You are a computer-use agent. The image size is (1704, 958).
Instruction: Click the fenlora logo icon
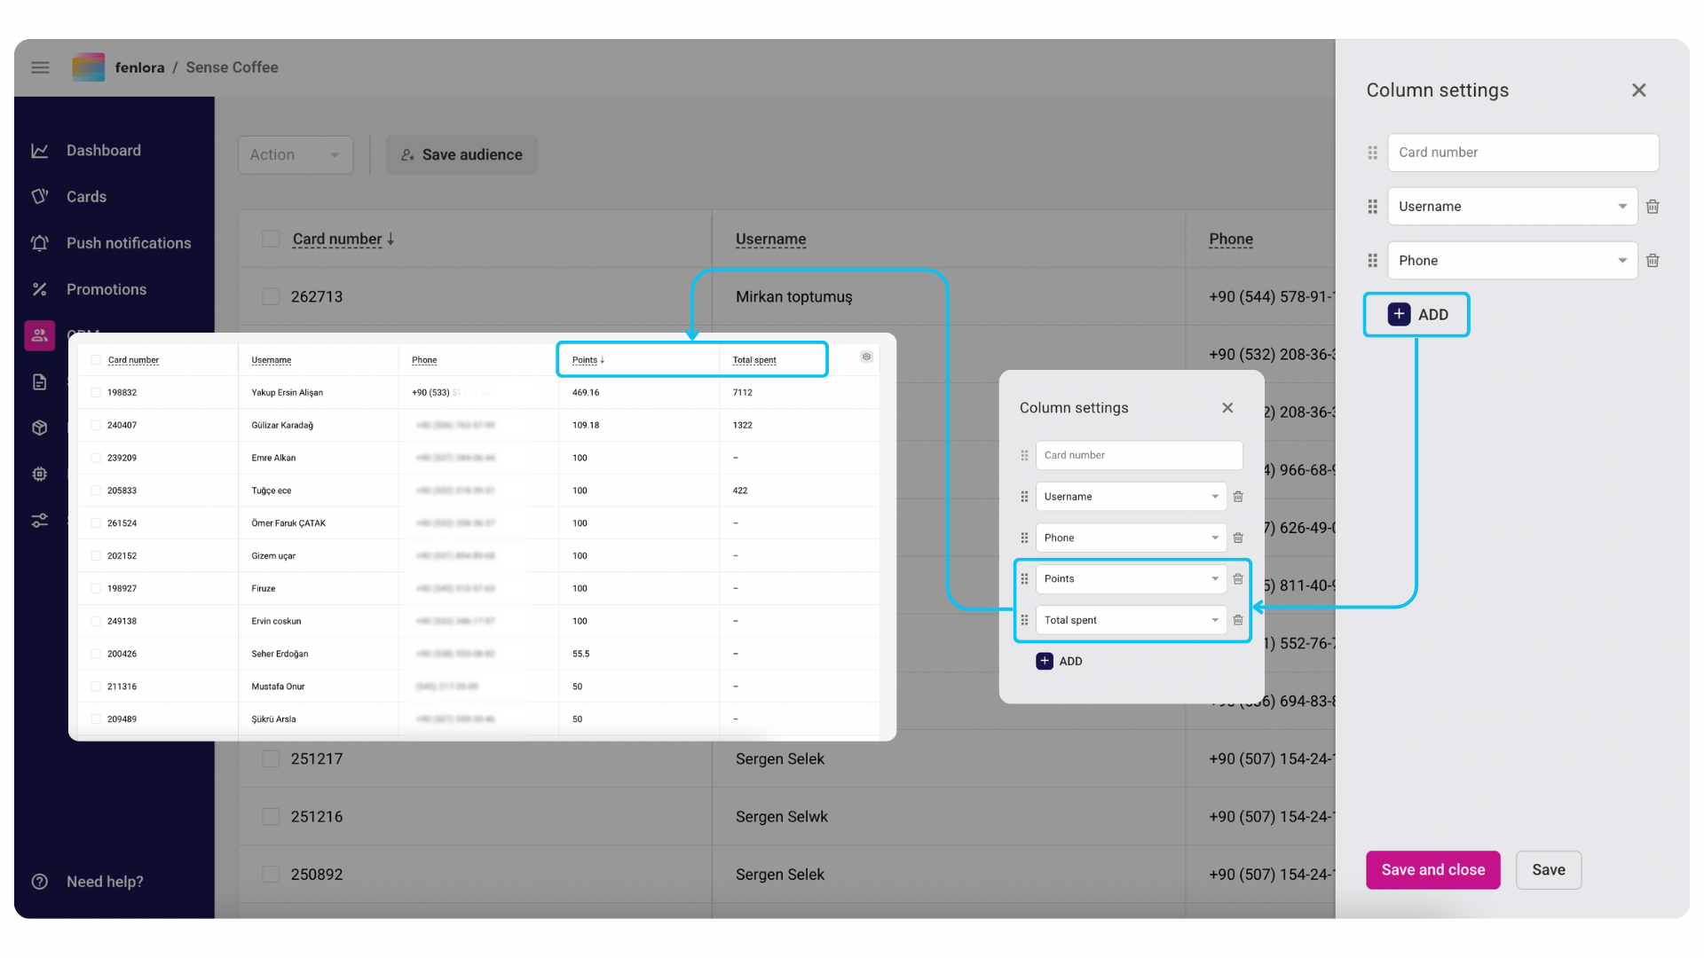click(88, 67)
